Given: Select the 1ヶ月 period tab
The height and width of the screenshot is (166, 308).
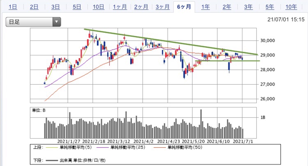Looking at the screenshot, I should 120,7.
